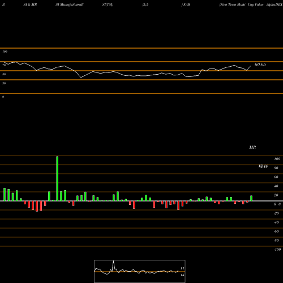
Task: Click the MR value reading near 80
Action: coord(263,166)
